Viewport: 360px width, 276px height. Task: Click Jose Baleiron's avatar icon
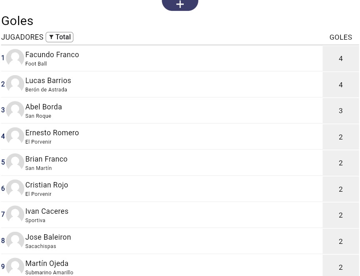tap(15, 241)
